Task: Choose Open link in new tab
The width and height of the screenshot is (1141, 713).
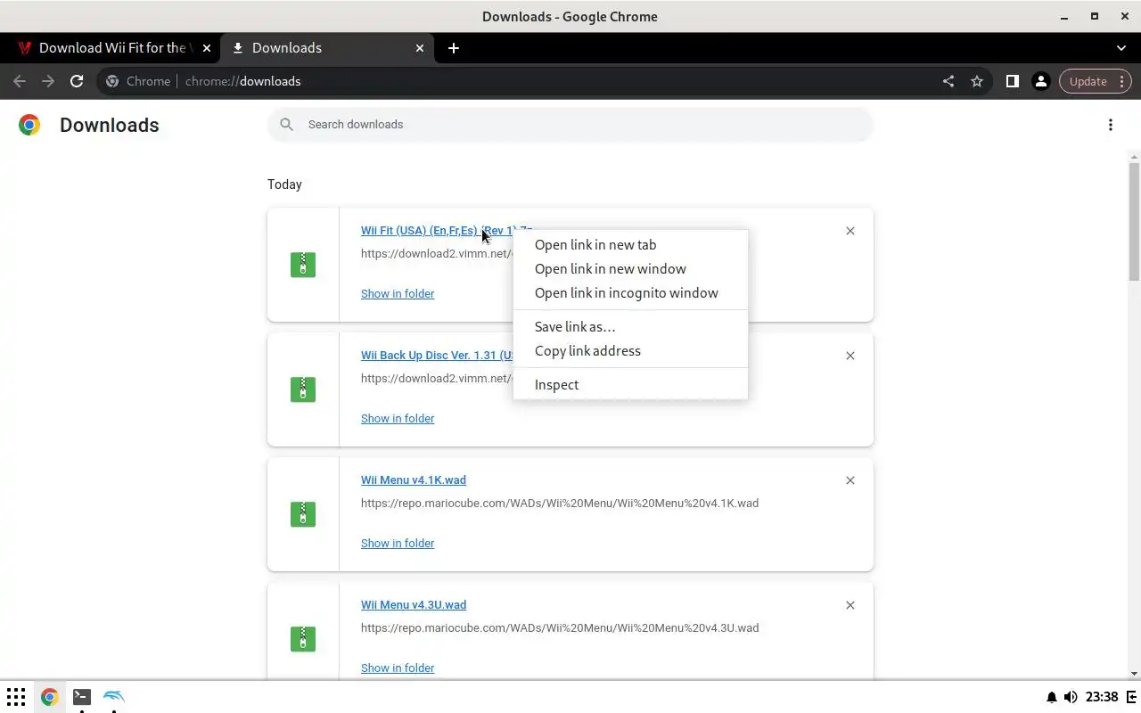Action: point(630,245)
